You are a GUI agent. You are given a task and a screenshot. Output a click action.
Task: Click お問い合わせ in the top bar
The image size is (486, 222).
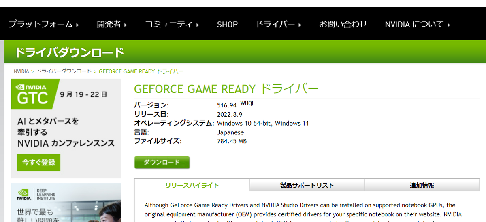pos(343,24)
